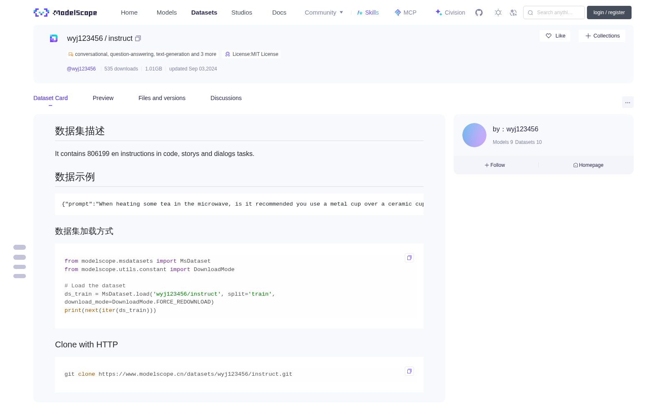Click the 'by：wyj123456' author name

(515, 129)
